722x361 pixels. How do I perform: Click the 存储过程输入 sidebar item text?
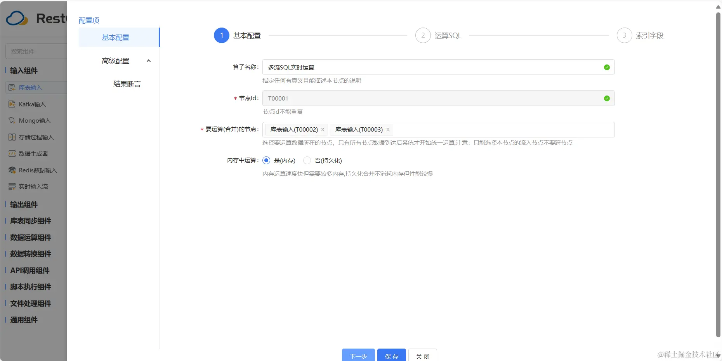(36, 137)
